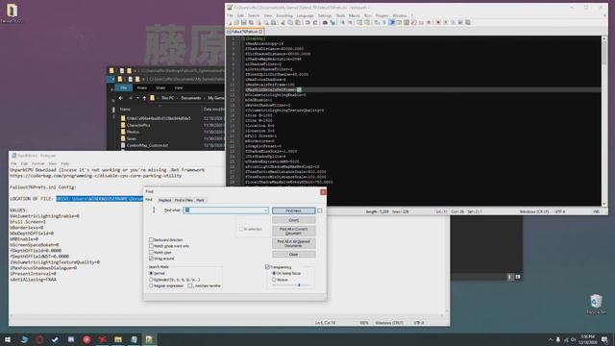Click the Zoom In icon in Notepad++ toolbar
615x346 pixels.
[x=343, y=22]
